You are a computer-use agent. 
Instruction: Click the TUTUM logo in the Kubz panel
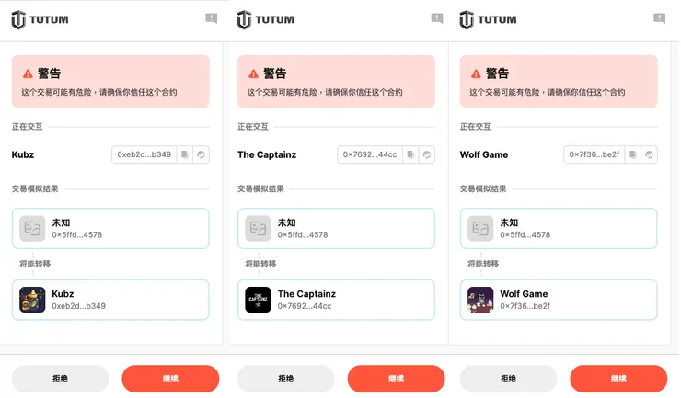click(x=40, y=19)
